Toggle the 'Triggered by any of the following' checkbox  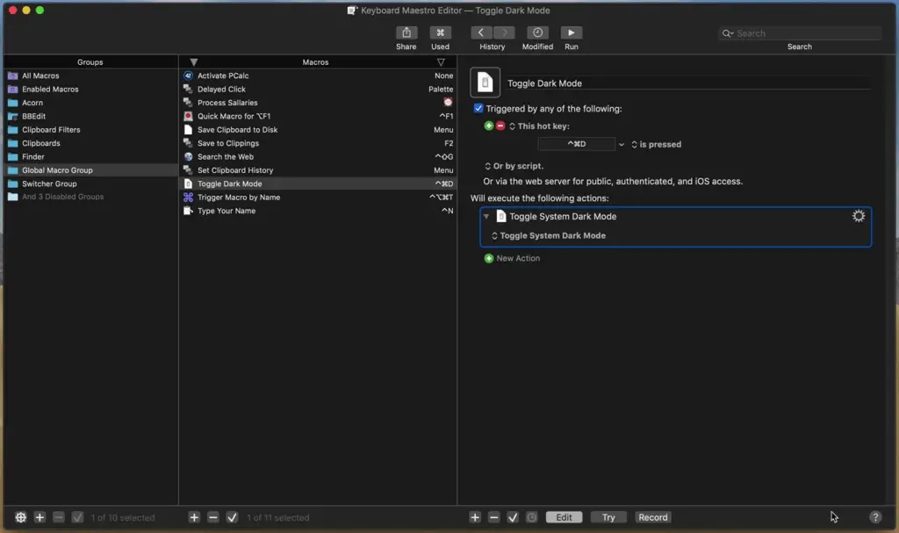[478, 108]
